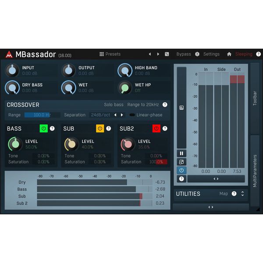Viewport: 263px width, 263px height.
Task: Click the Input gain knob
Action: tap(12, 71)
